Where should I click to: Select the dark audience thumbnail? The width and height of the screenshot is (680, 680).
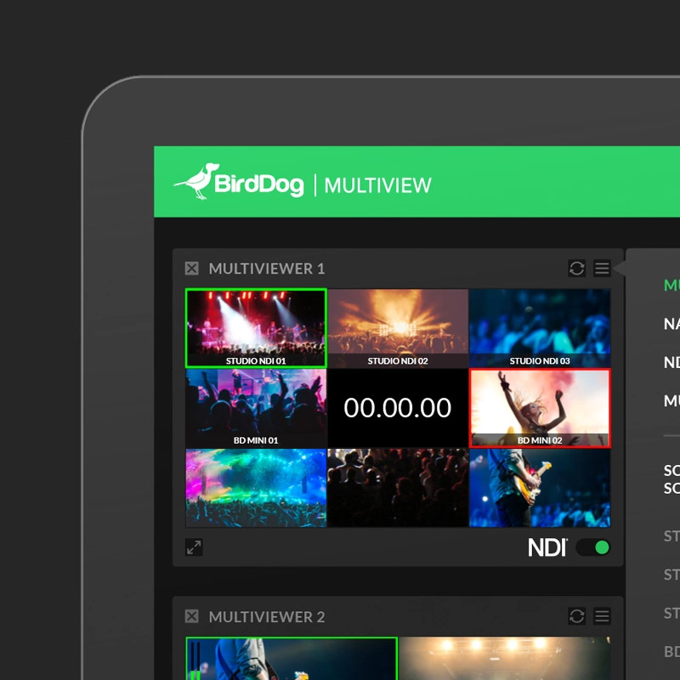[x=398, y=488]
